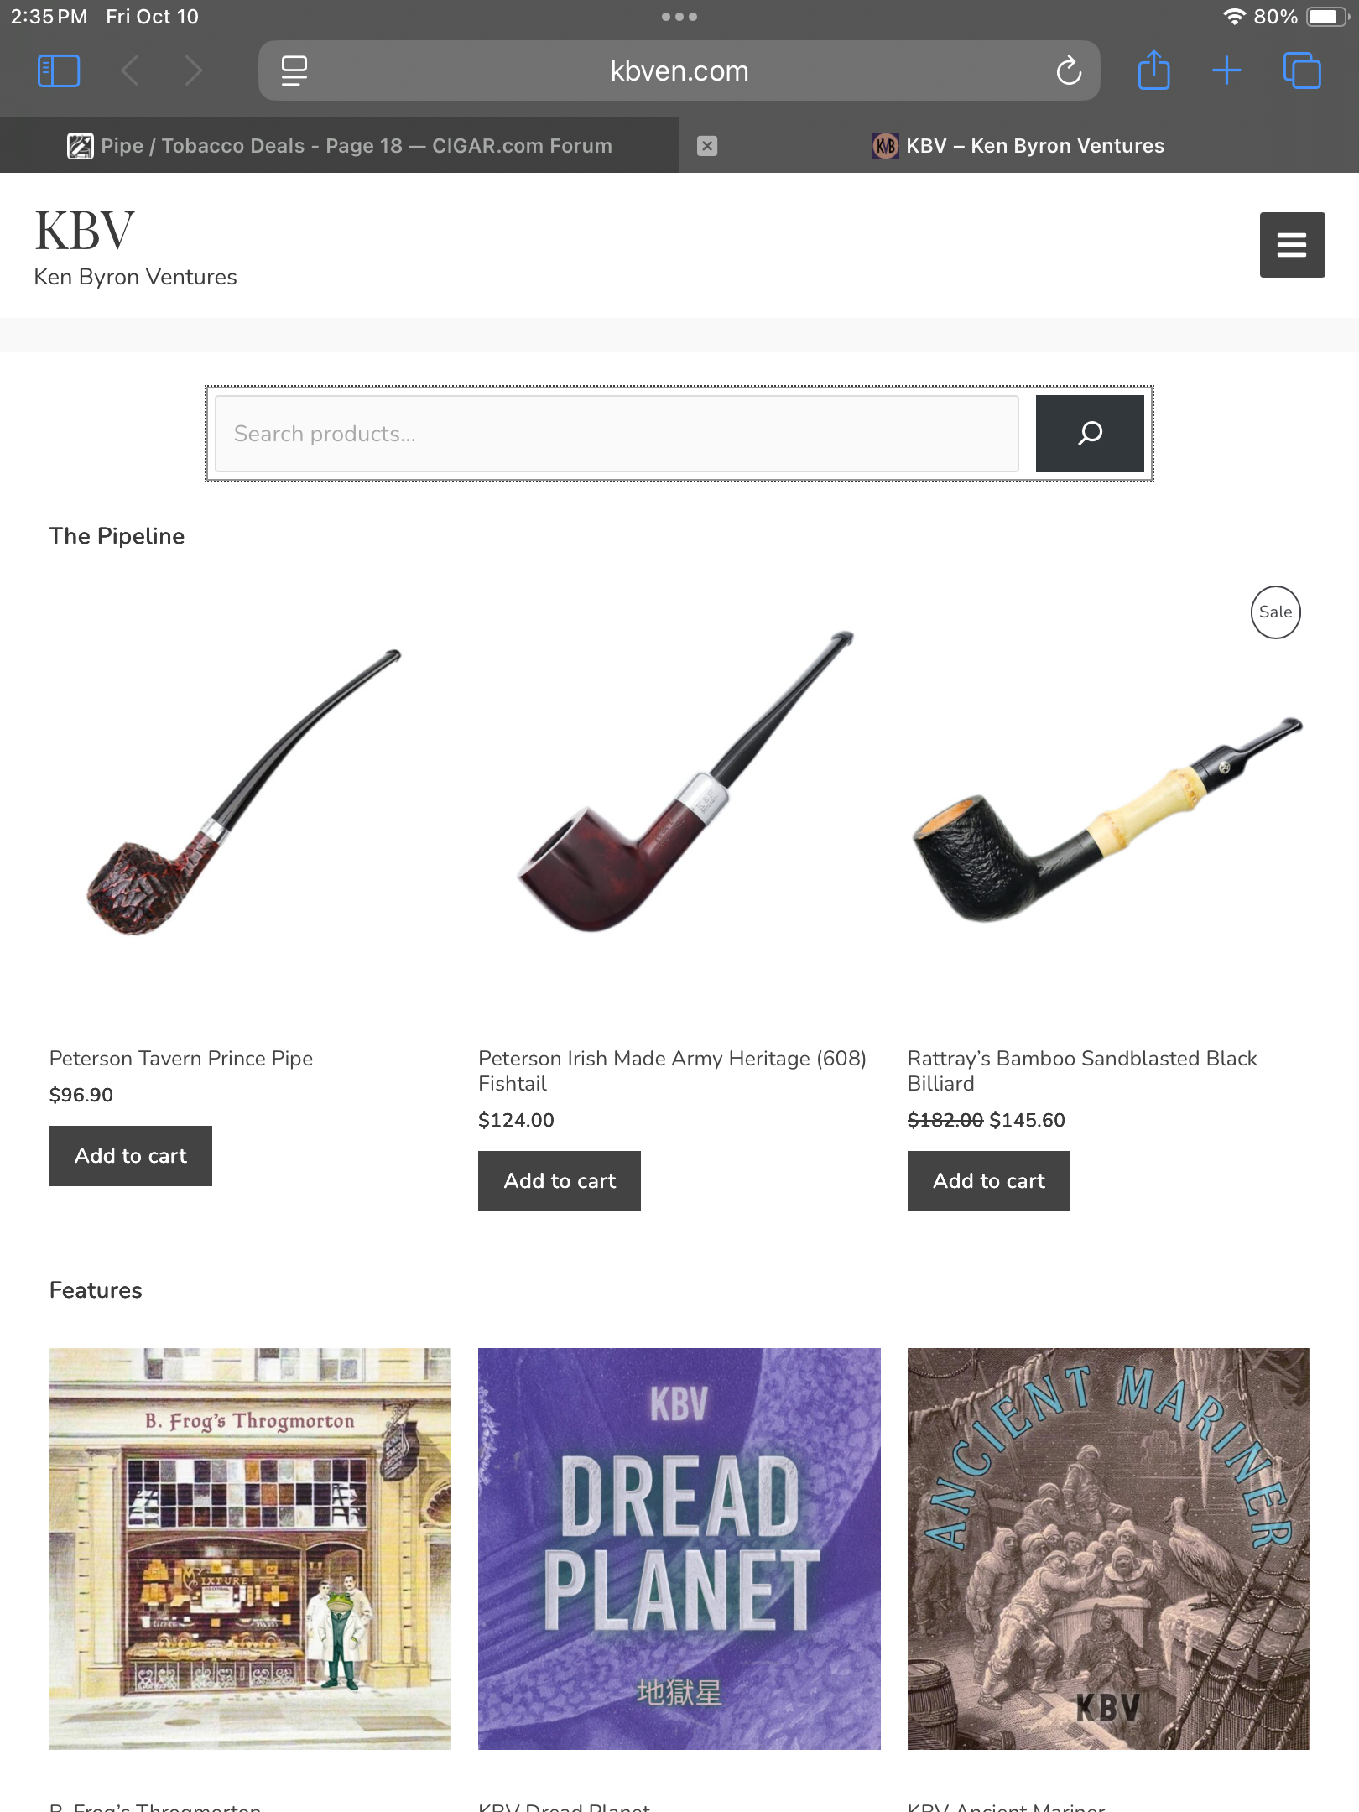
Task: Add Peterson Tavern Prince Pipe to cart
Action: click(x=131, y=1156)
